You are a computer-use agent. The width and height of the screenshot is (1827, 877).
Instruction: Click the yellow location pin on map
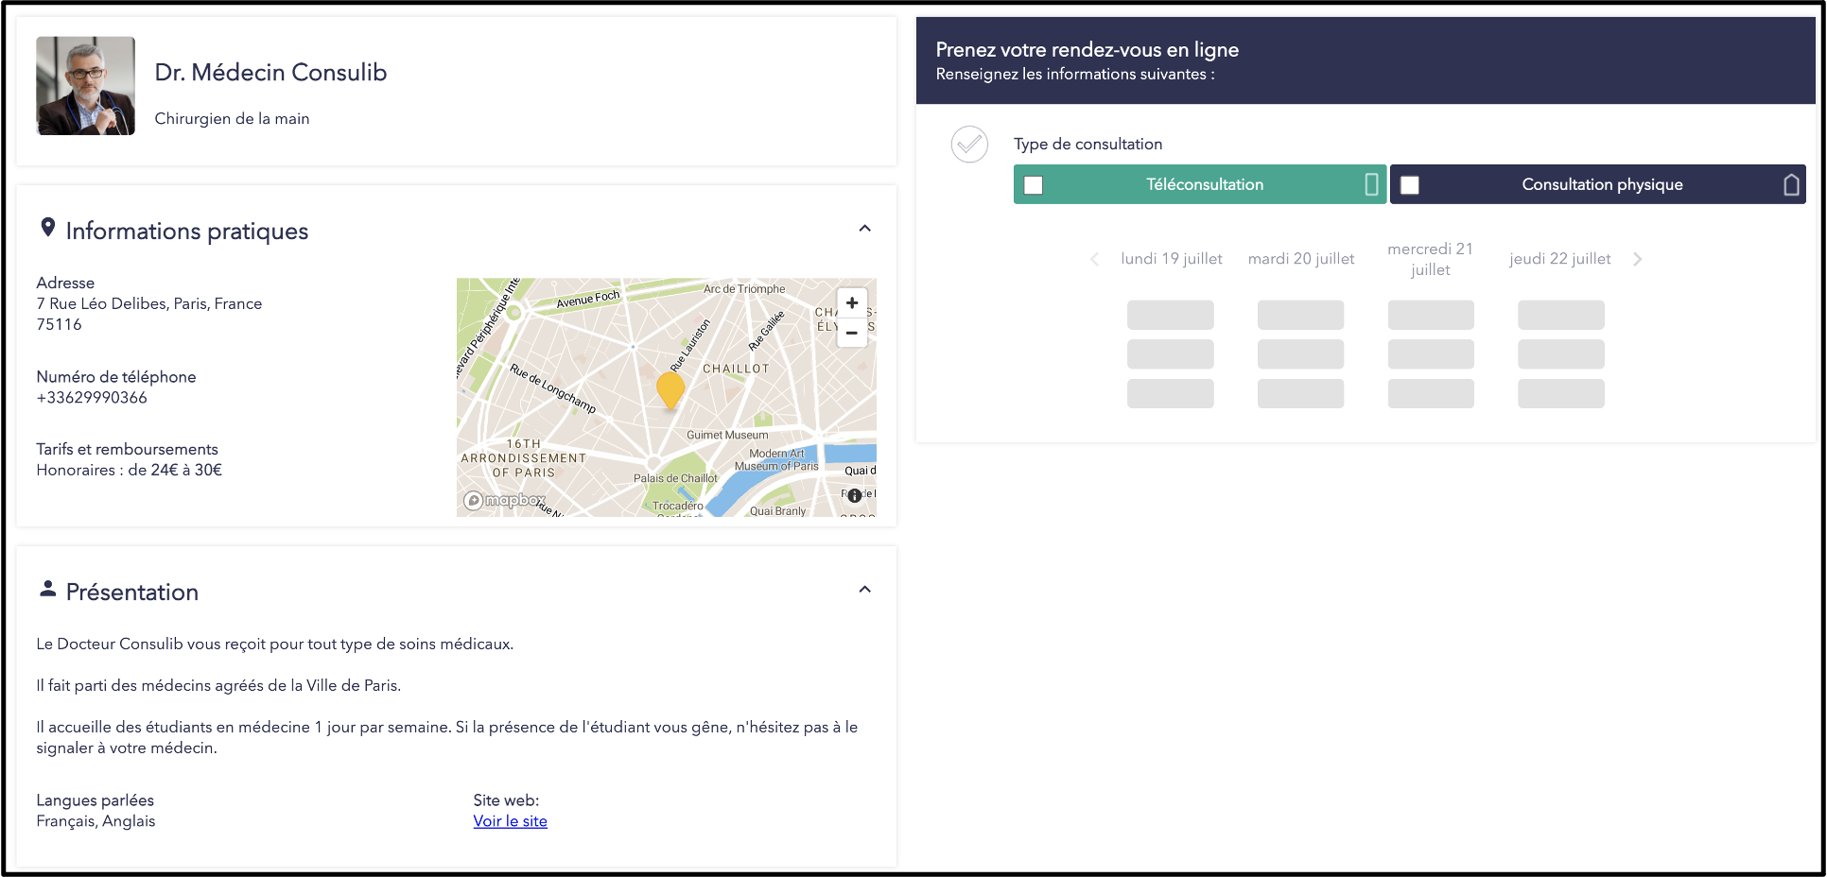tap(670, 388)
